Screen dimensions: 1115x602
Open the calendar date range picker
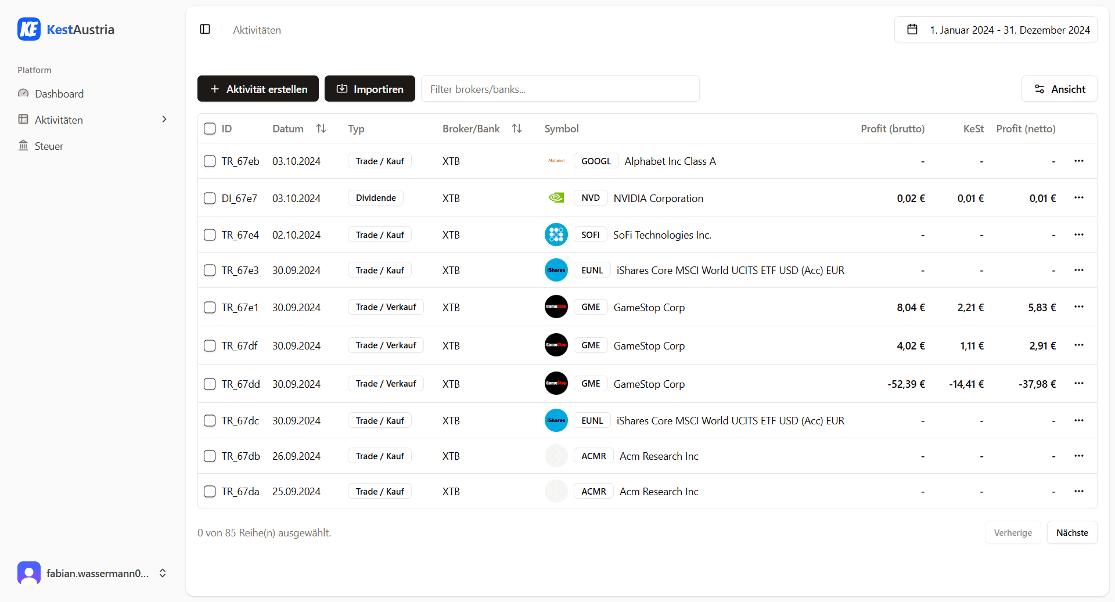(995, 30)
